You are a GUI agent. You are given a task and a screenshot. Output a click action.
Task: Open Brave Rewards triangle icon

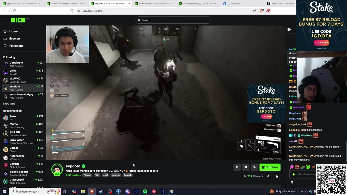[x=268, y=11]
